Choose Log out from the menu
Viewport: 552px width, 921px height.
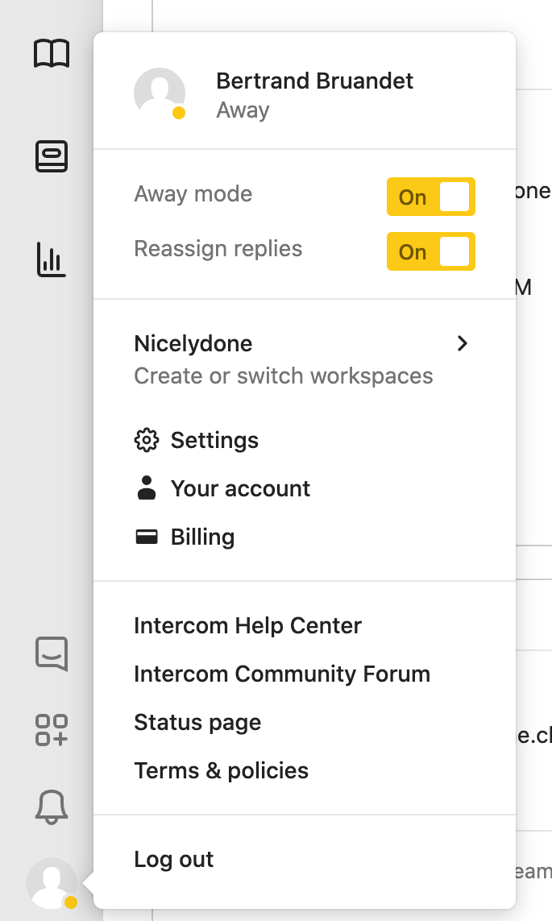[x=173, y=859]
